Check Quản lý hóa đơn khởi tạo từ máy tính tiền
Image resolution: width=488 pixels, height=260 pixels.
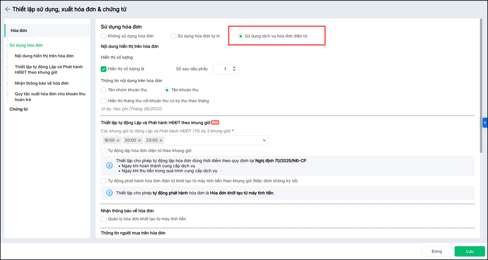[104, 219]
